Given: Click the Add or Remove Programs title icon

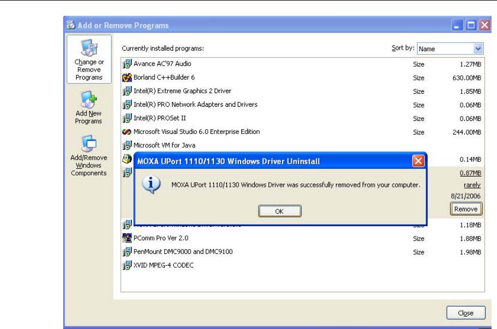Looking at the screenshot, I should [71, 25].
